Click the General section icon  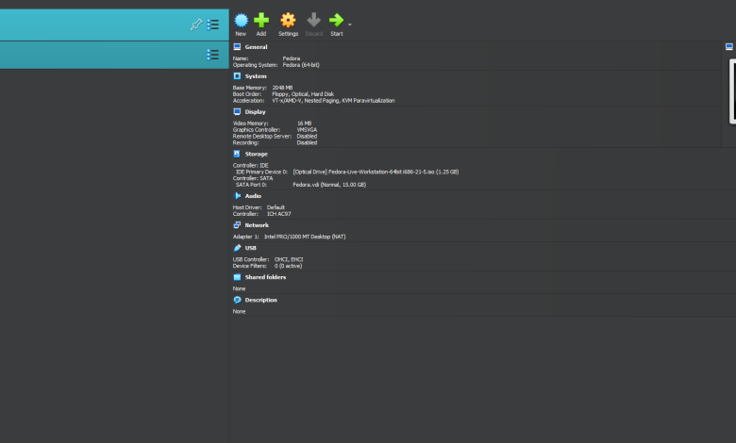point(237,47)
